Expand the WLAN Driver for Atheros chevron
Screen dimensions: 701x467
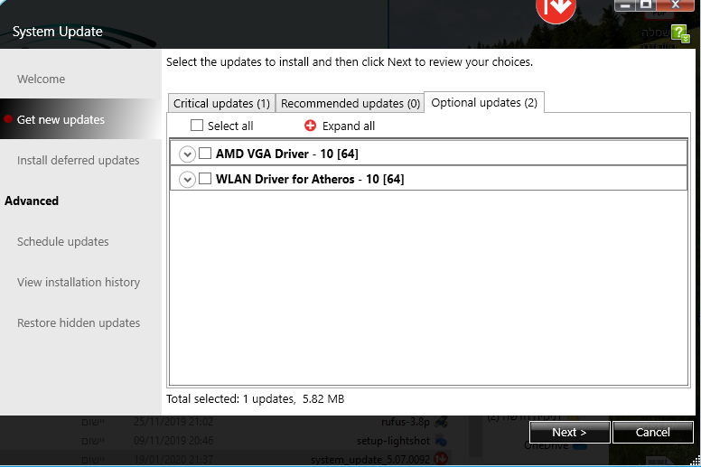pos(187,180)
